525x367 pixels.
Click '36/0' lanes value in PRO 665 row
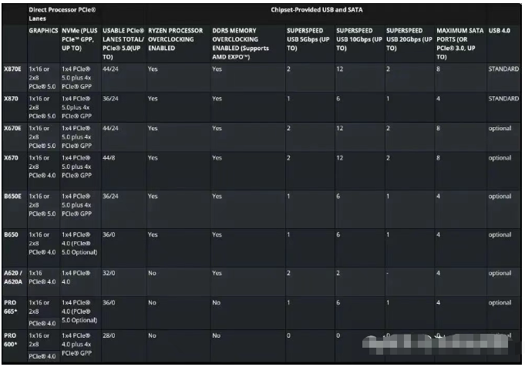(x=109, y=302)
